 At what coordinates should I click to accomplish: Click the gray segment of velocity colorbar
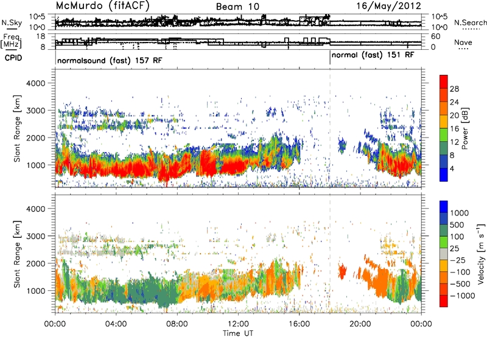tap(444, 254)
